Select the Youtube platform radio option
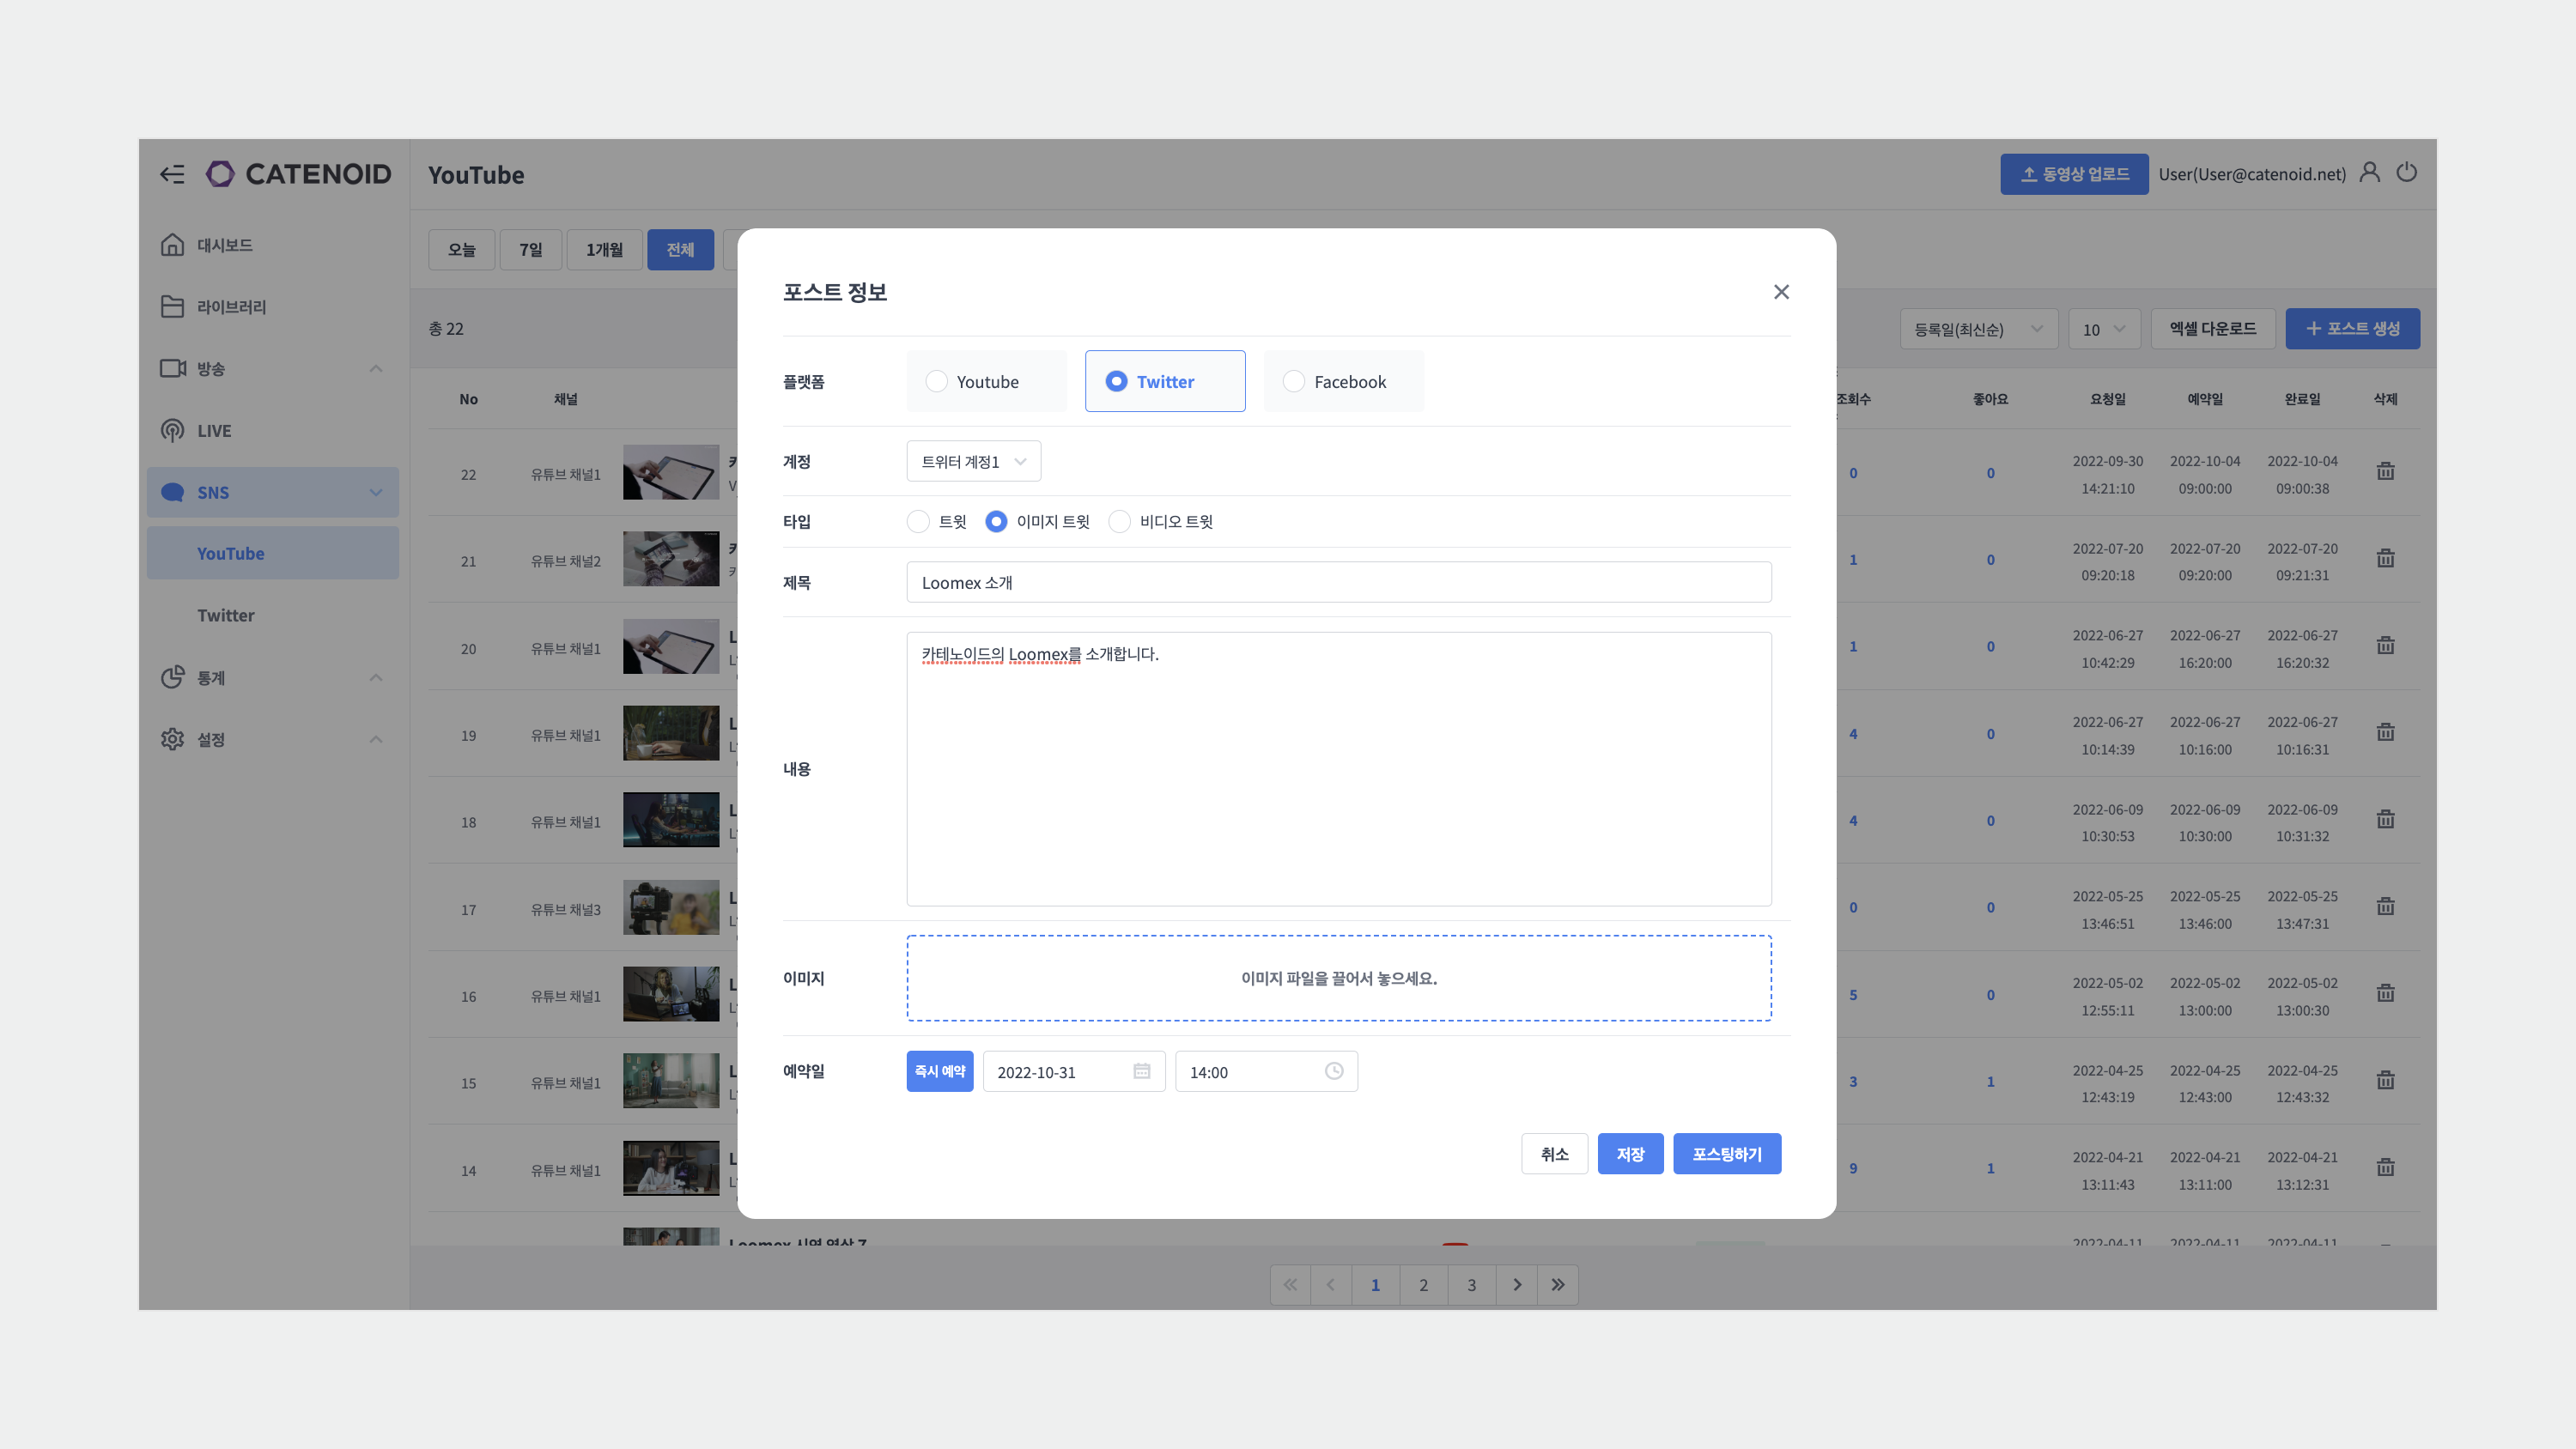Screen dimensions: 2576x1449 click(x=936, y=381)
